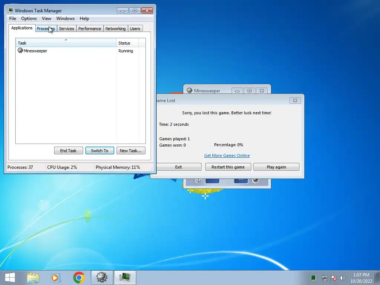
Task: Click the Games won: 0 text
Action: [173, 145]
